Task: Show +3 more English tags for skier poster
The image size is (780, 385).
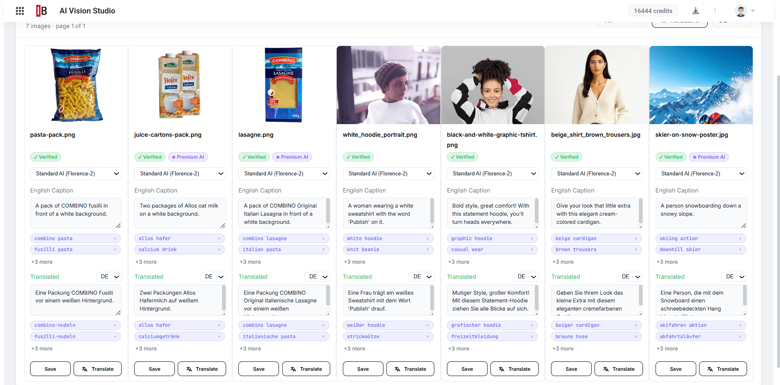Action: [667, 262]
